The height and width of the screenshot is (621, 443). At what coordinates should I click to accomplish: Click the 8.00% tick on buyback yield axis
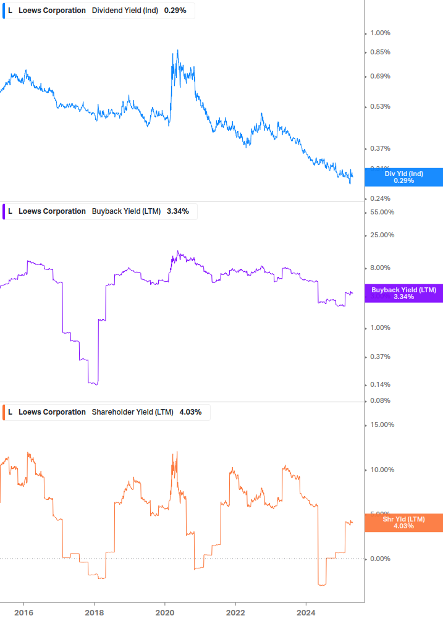380,268
